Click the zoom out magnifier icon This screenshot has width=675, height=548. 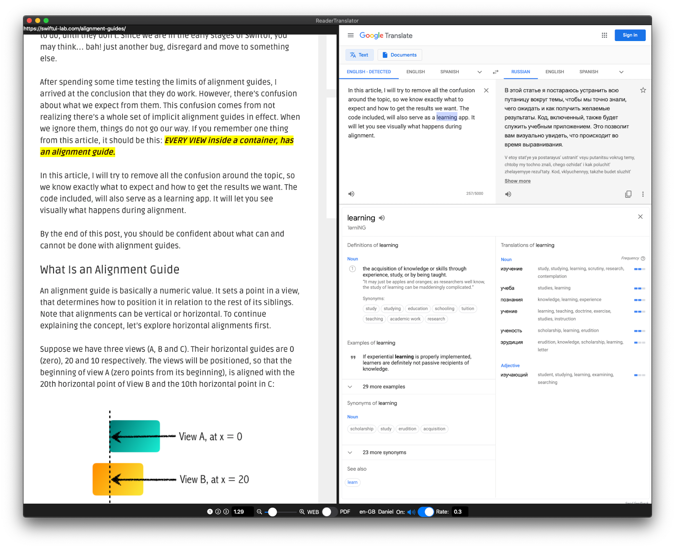(259, 512)
